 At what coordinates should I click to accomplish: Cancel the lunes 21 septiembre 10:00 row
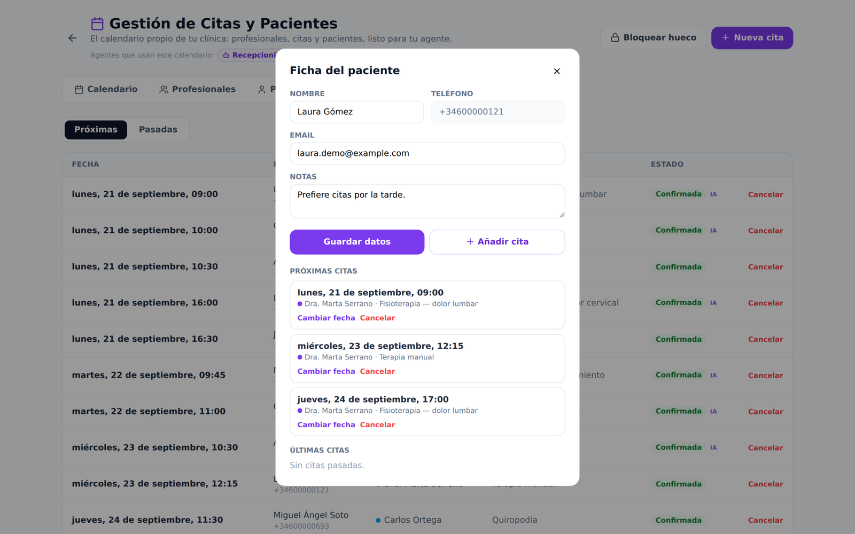(x=765, y=231)
